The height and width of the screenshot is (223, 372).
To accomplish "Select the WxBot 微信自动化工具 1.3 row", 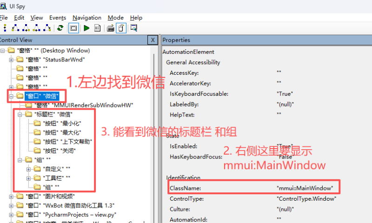I will click(70, 206).
